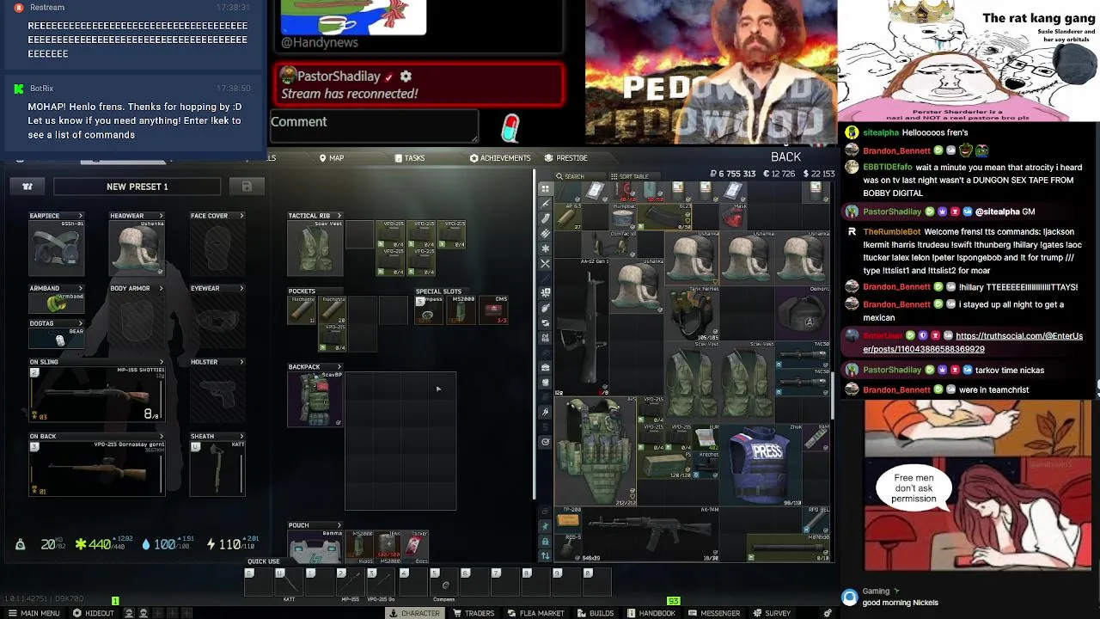Toggle the stash lock icon at sidebar bottom
Viewport: 1100px width, 619px height.
[x=545, y=542]
